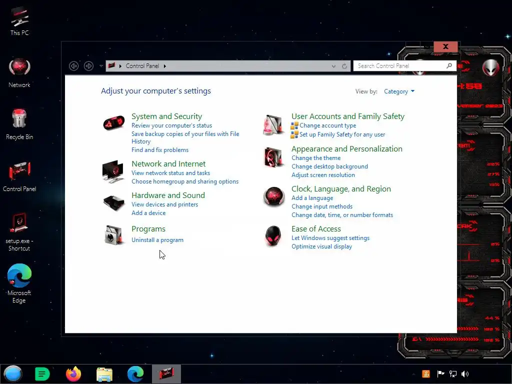Go forward using the Forward arrow button
Image resolution: width=512 pixels, height=384 pixels.
(x=88, y=66)
